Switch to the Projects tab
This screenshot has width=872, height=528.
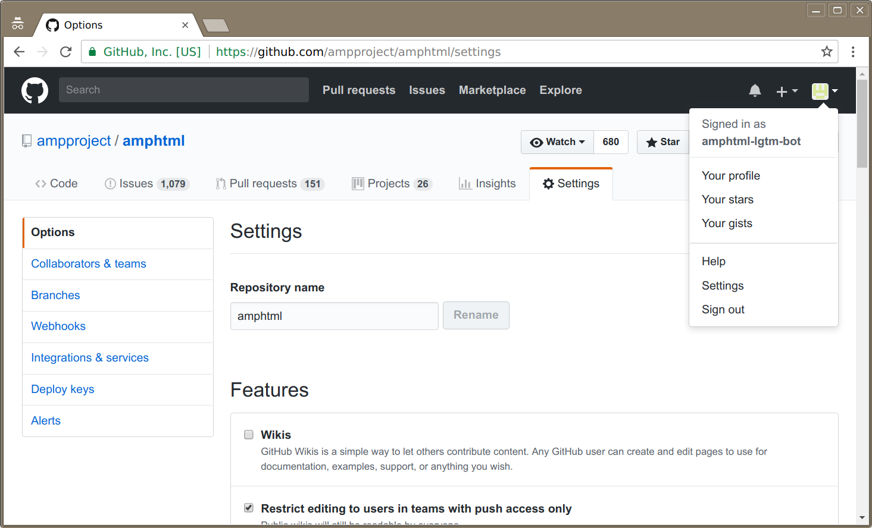[392, 184]
